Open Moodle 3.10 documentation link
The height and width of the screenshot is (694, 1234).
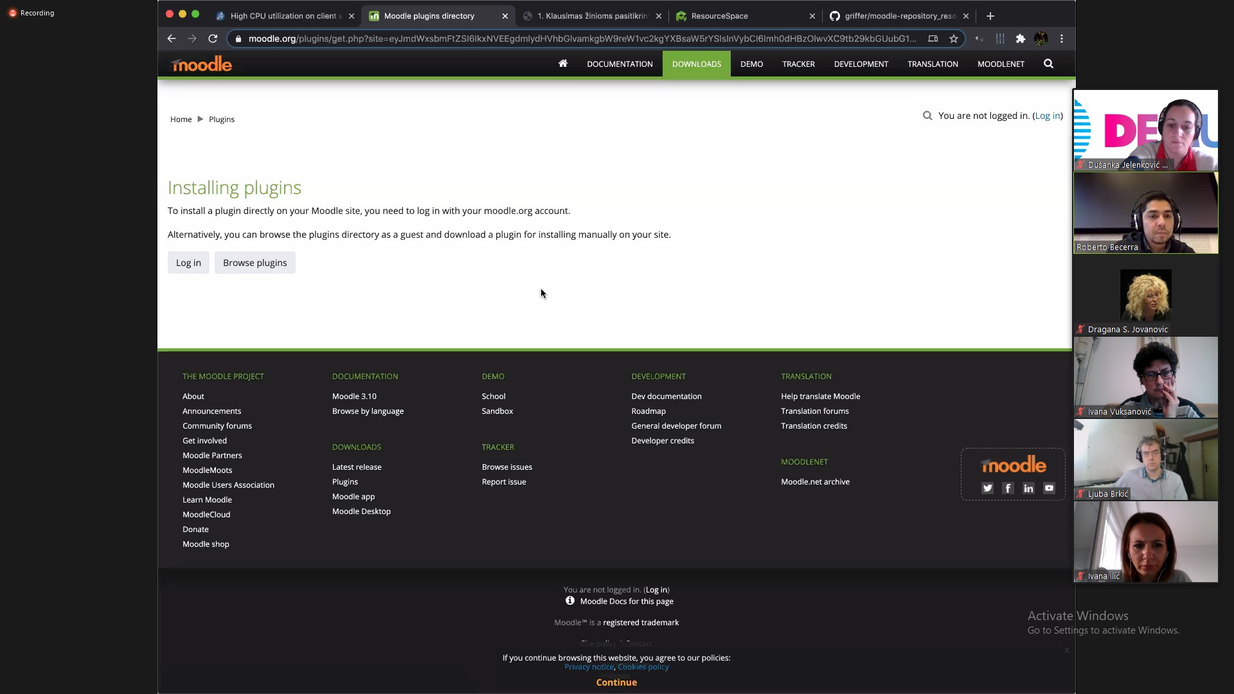tap(354, 396)
